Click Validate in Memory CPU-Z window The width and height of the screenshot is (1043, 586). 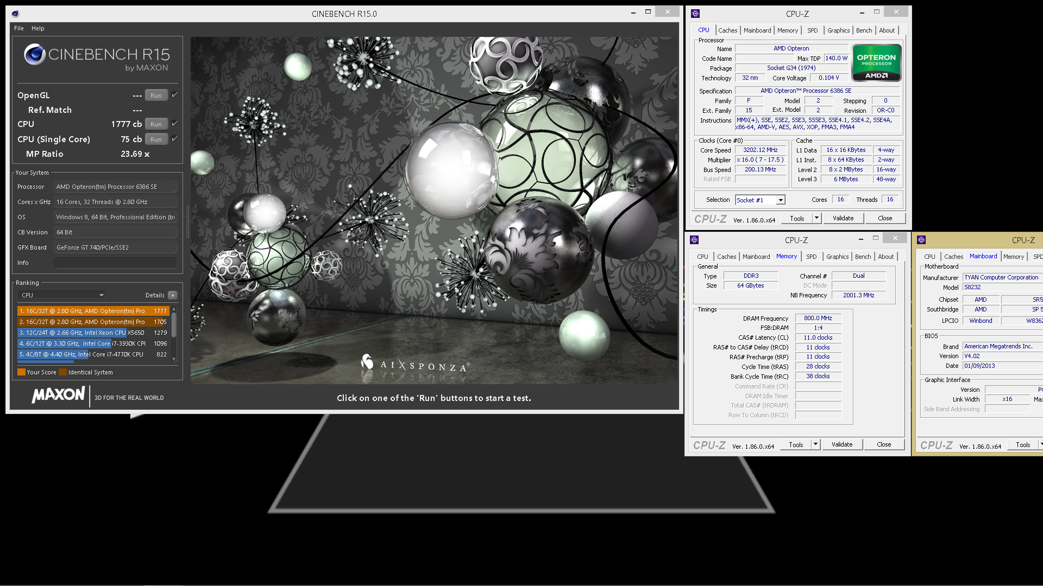(x=842, y=444)
